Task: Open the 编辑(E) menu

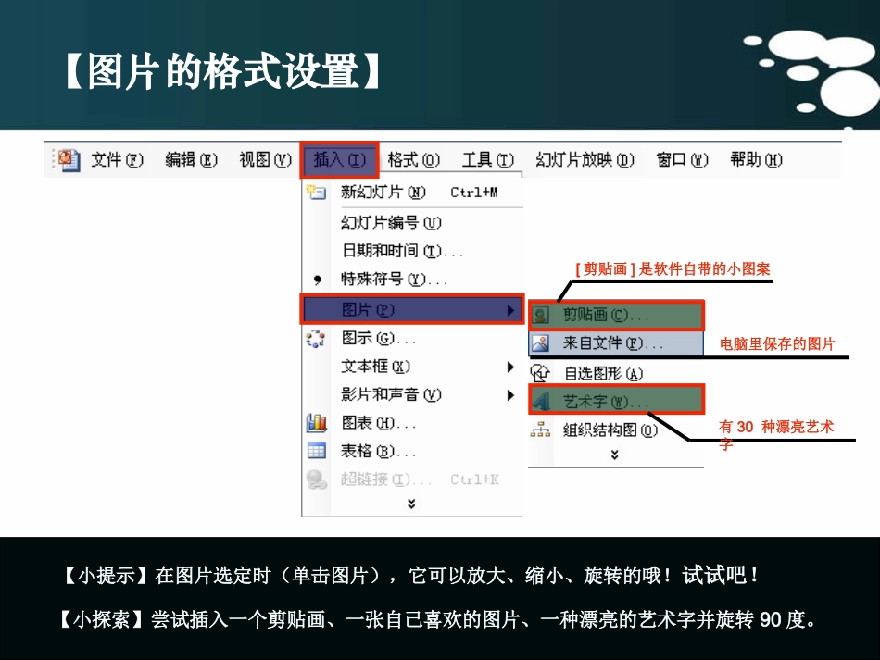Action: tap(192, 160)
